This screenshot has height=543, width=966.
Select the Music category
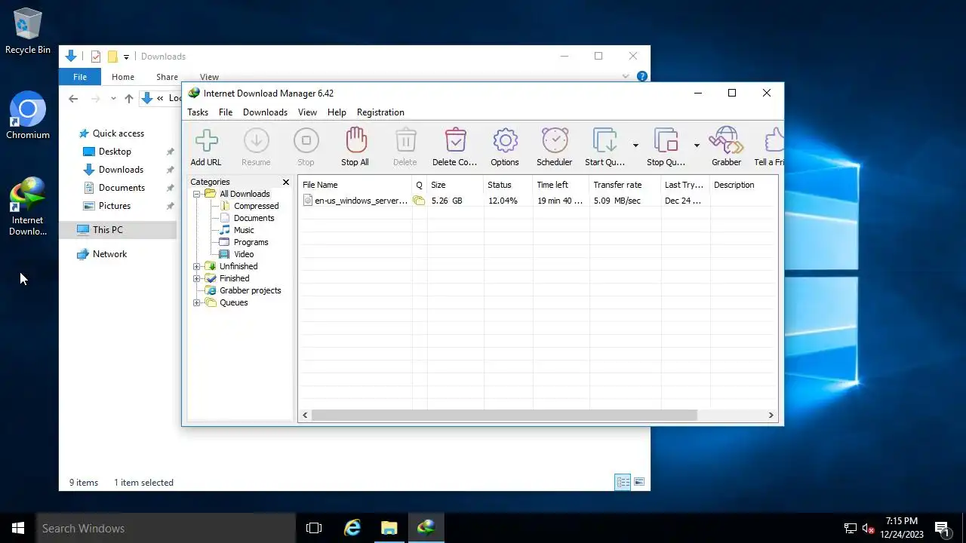[244, 230]
